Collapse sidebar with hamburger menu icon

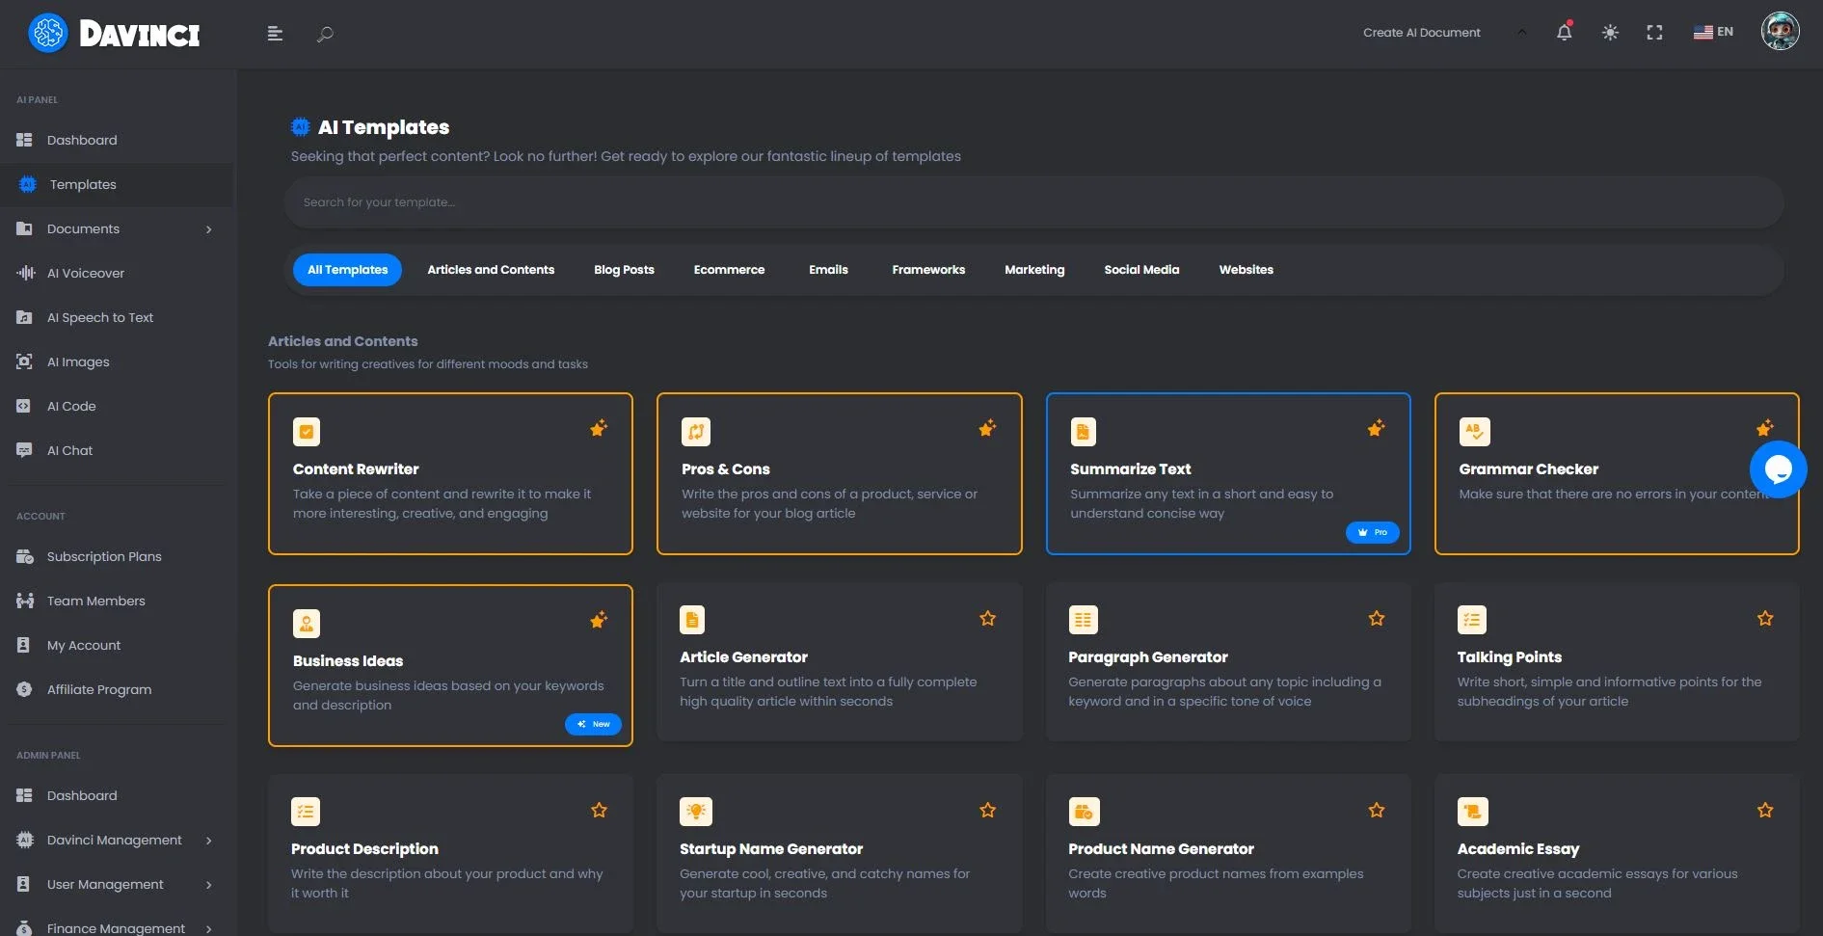(x=275, y=34)
